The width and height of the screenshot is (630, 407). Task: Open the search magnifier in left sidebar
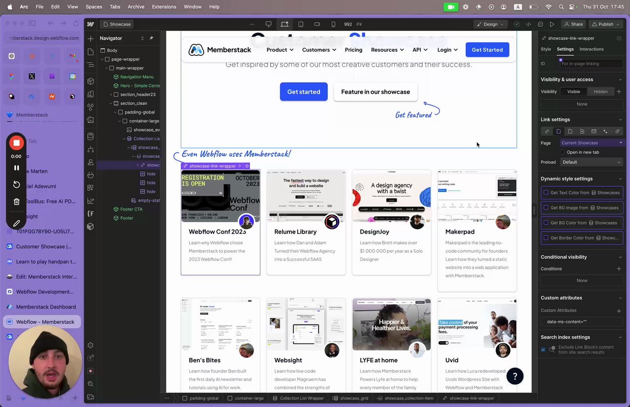(x=90, y=384)
